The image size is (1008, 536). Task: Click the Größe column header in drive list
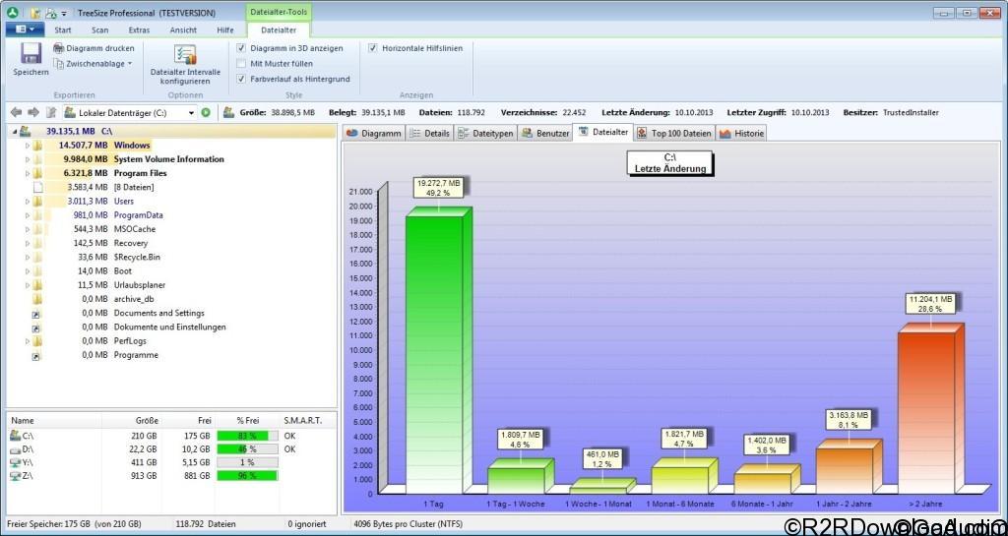131,421
